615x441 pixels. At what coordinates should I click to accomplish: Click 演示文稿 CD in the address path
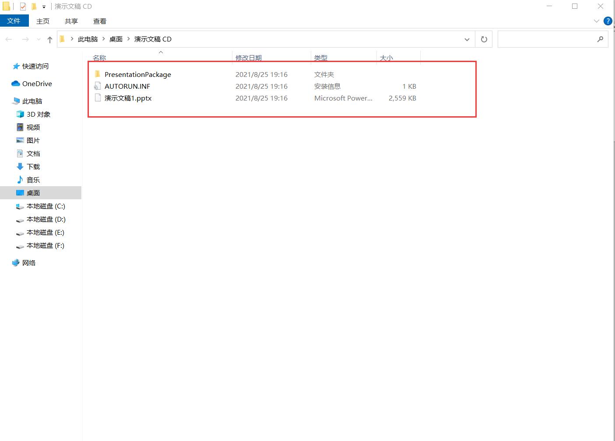coord(153,39)
